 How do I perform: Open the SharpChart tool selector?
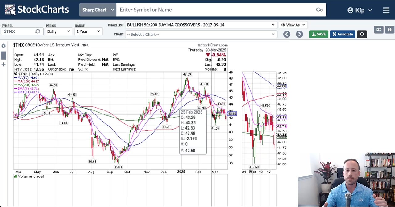[98, 10]
